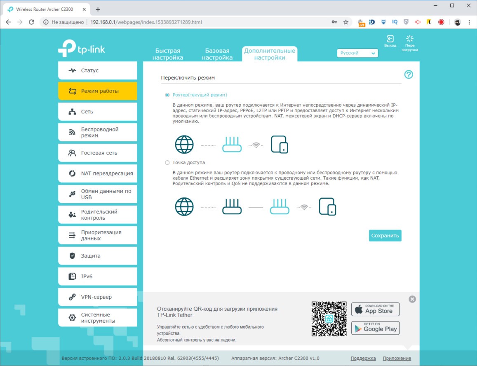Bookmark page with the star icon
This screenshot has width=477, height=366.
pos(346,22)
